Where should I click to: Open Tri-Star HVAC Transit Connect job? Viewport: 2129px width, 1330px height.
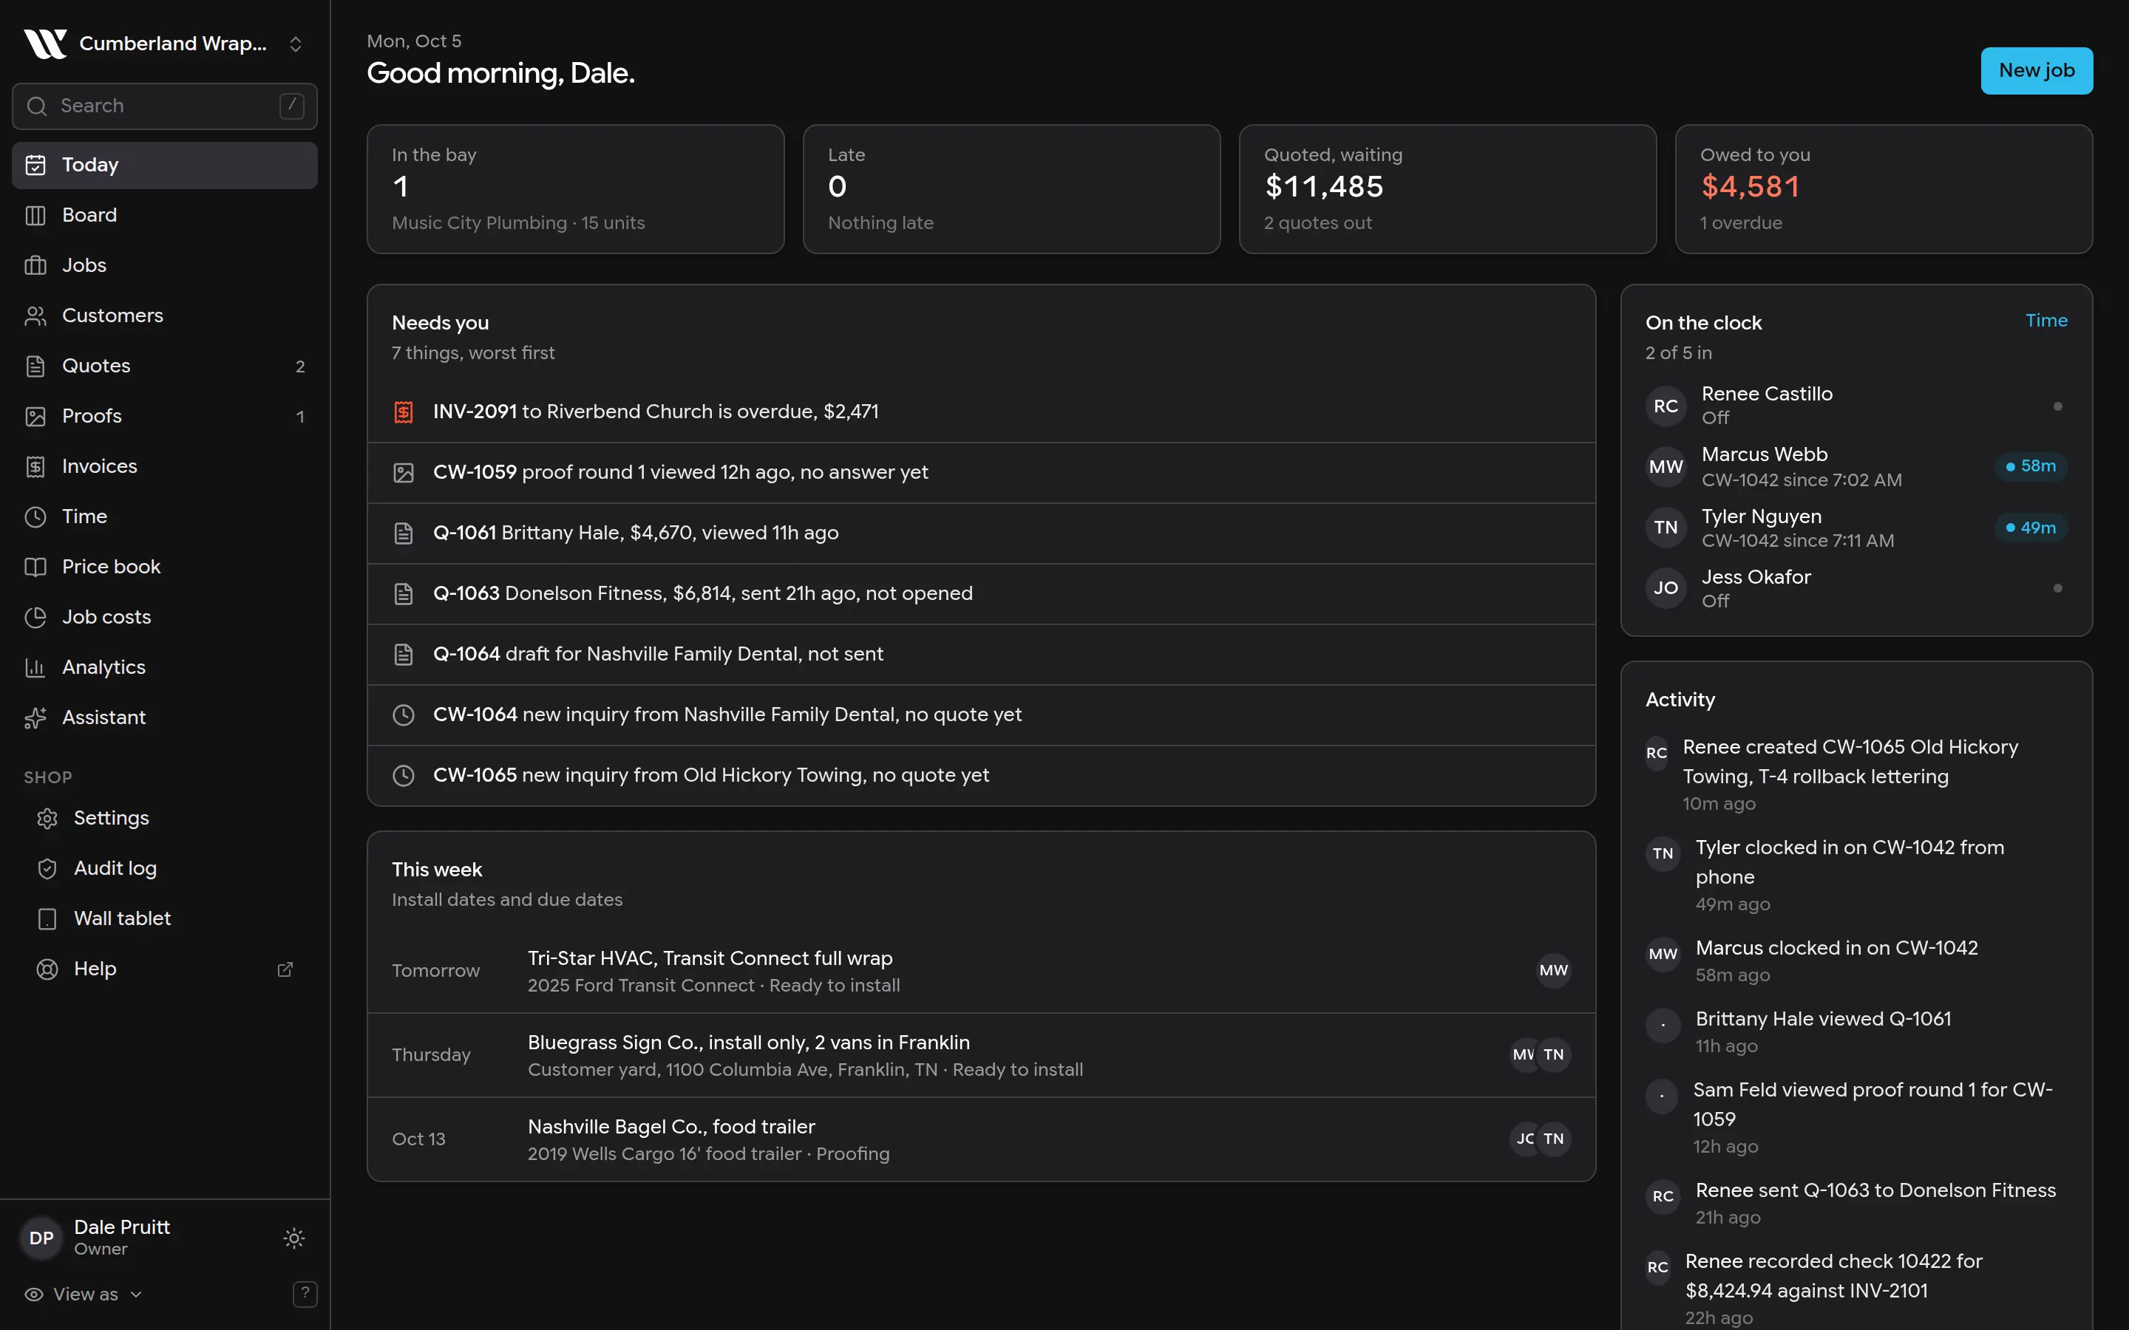[981, 971]
